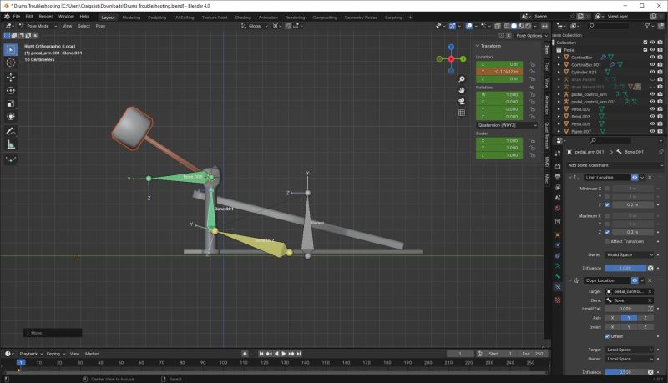Switch to the Modeling workspace tab
Screen dimensions: 668x383
(131, 18)
